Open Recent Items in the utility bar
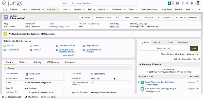 click(48, 97)
